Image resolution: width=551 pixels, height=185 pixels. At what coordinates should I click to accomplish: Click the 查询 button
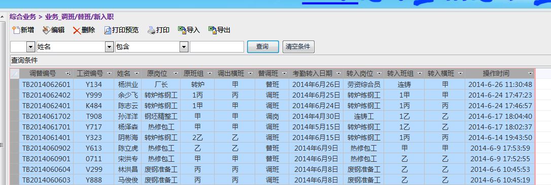pos(263,47)
